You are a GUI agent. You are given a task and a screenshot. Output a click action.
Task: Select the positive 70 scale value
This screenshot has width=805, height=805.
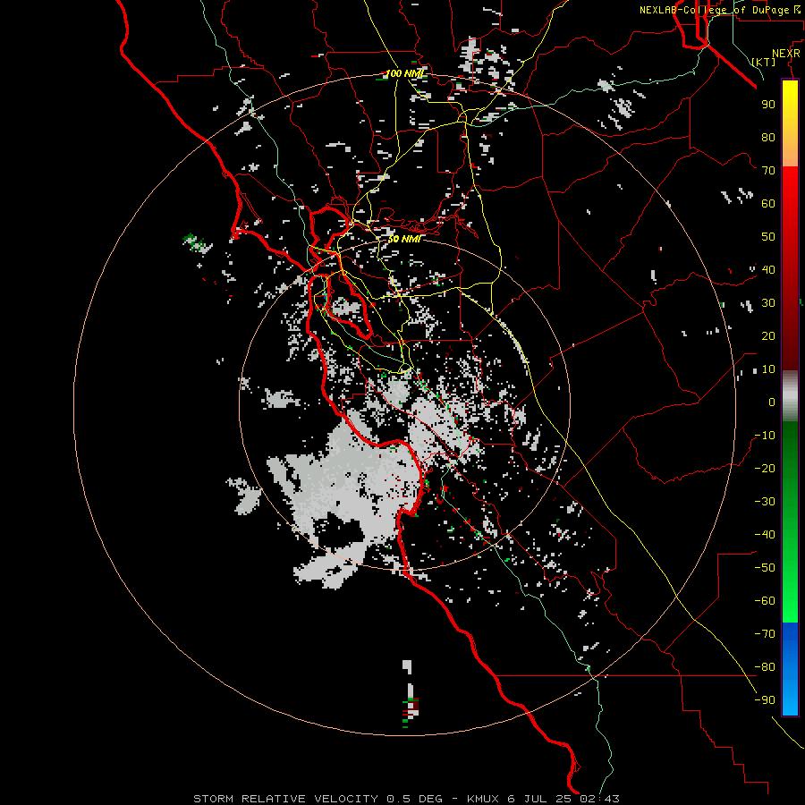pyautogui.click(x=768, y=171)
